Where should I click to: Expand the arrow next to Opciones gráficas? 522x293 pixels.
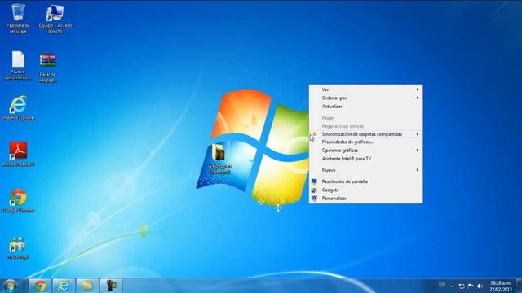417,150
